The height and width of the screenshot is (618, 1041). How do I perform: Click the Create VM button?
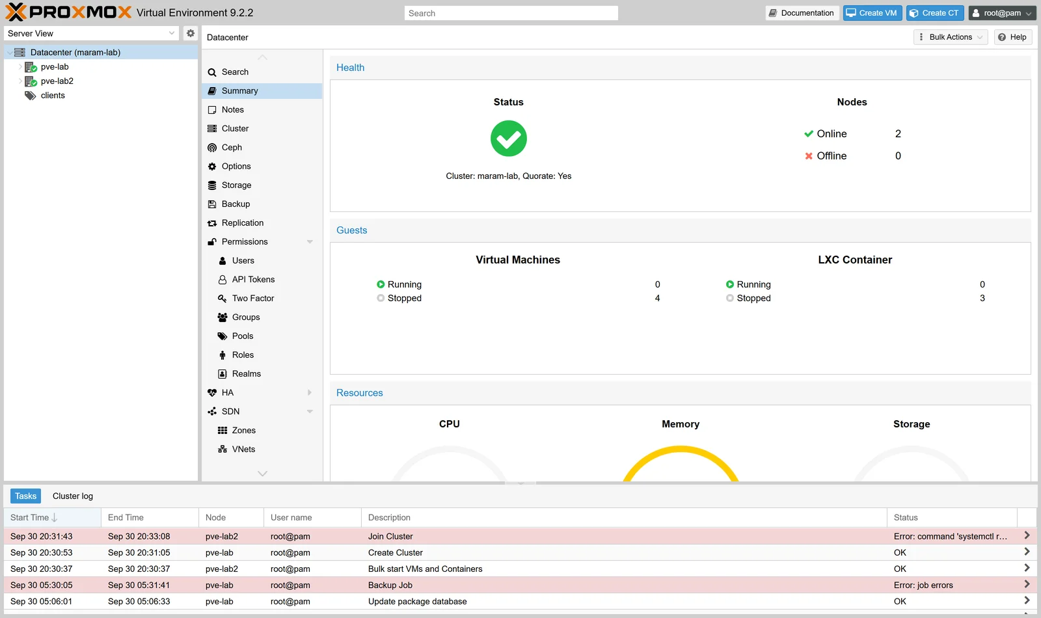(x=871, y=13)
